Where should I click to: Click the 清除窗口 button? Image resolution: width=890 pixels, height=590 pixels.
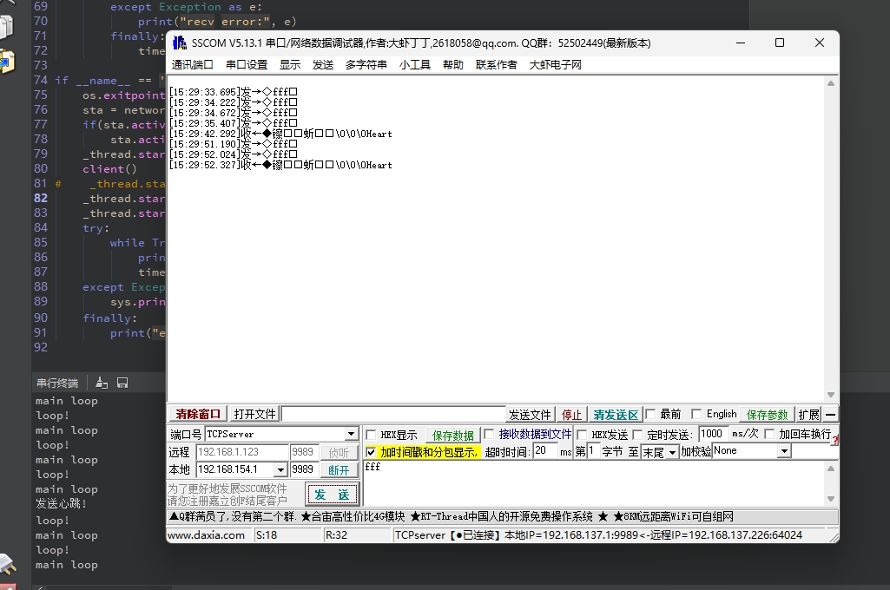point(198,415)
